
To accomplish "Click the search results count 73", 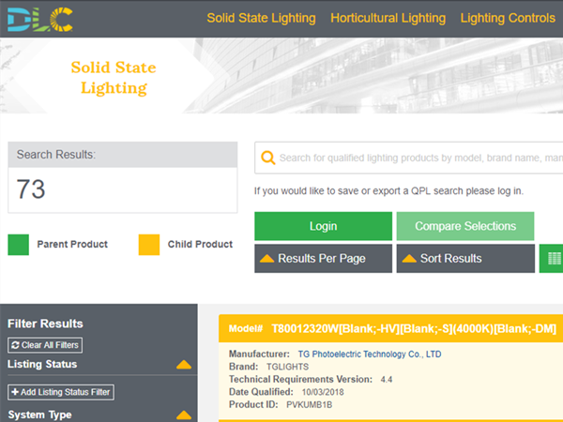I will [31, 189].
